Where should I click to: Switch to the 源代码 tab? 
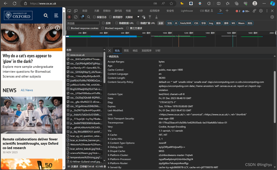click(x=118, y=11)
